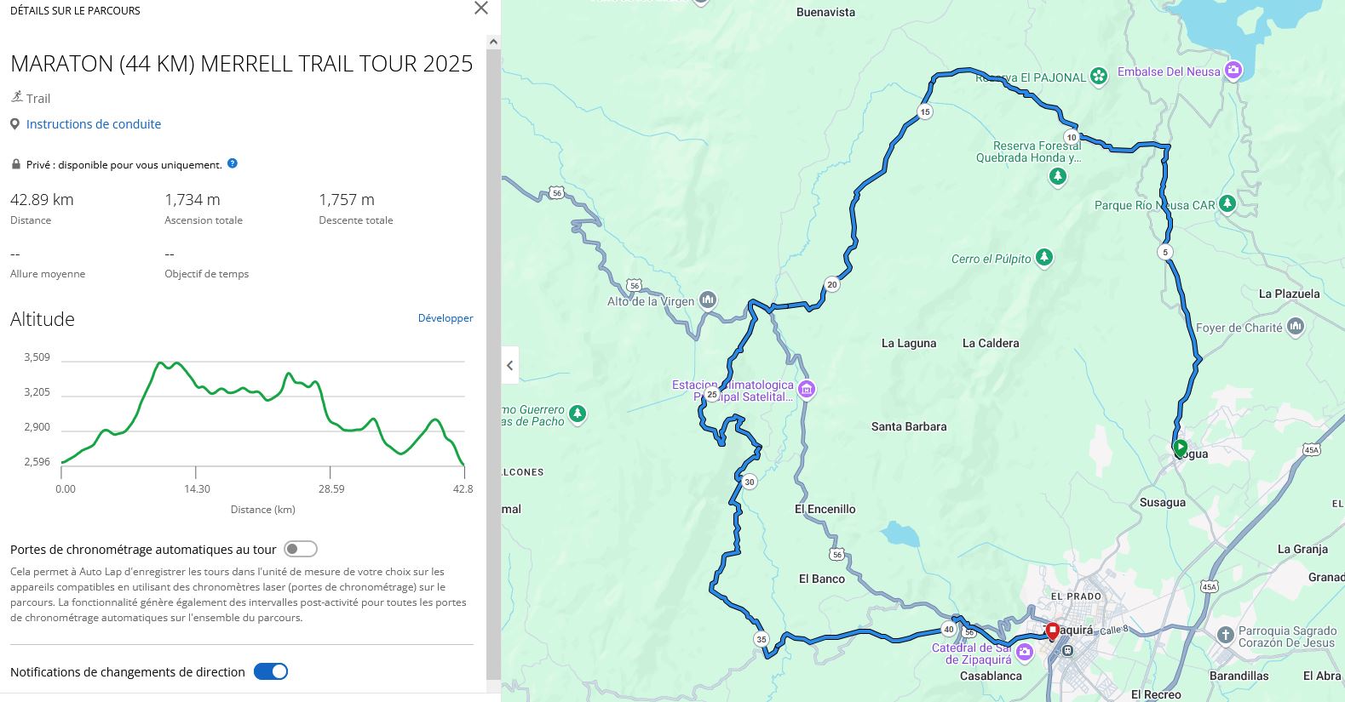
Task: Click the green start marker on map
Action: [1180, 447]
